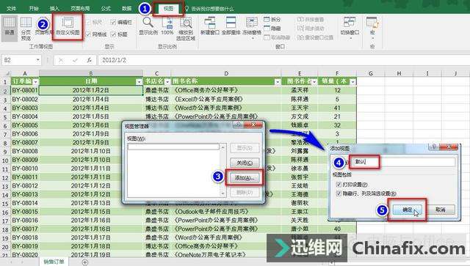Toggle the Gridlines (网格线) checkbox
This screenshot has height=266, width=470.
click(x=88, y=34)
